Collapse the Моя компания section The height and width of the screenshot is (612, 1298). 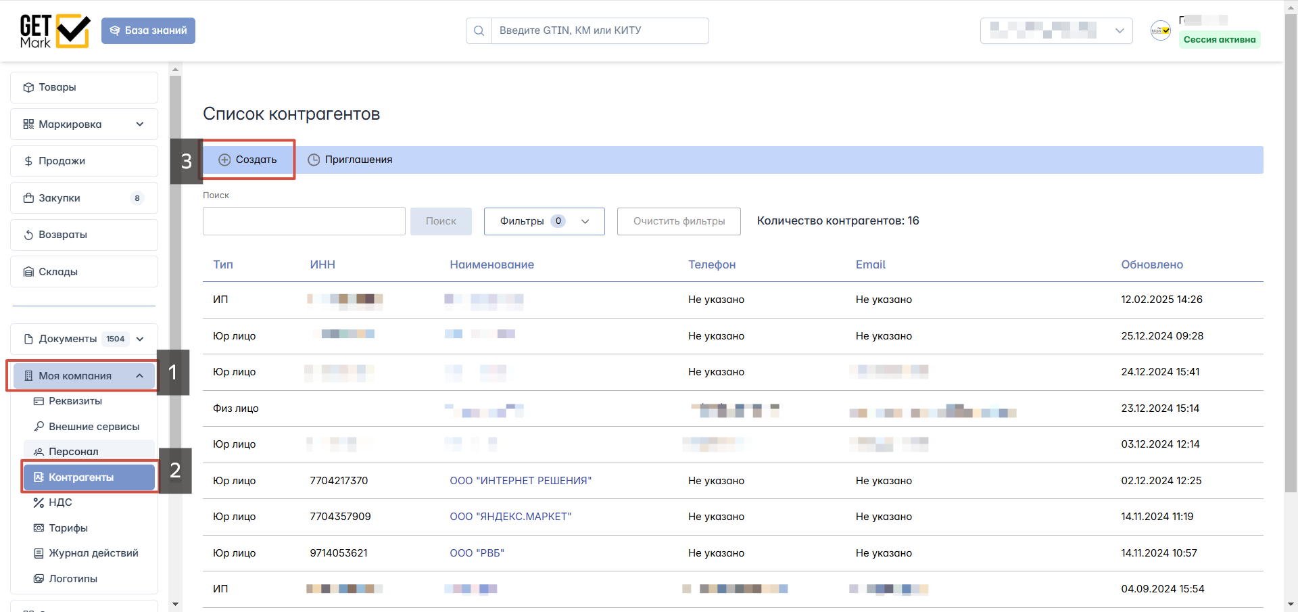tap(139, 376)
